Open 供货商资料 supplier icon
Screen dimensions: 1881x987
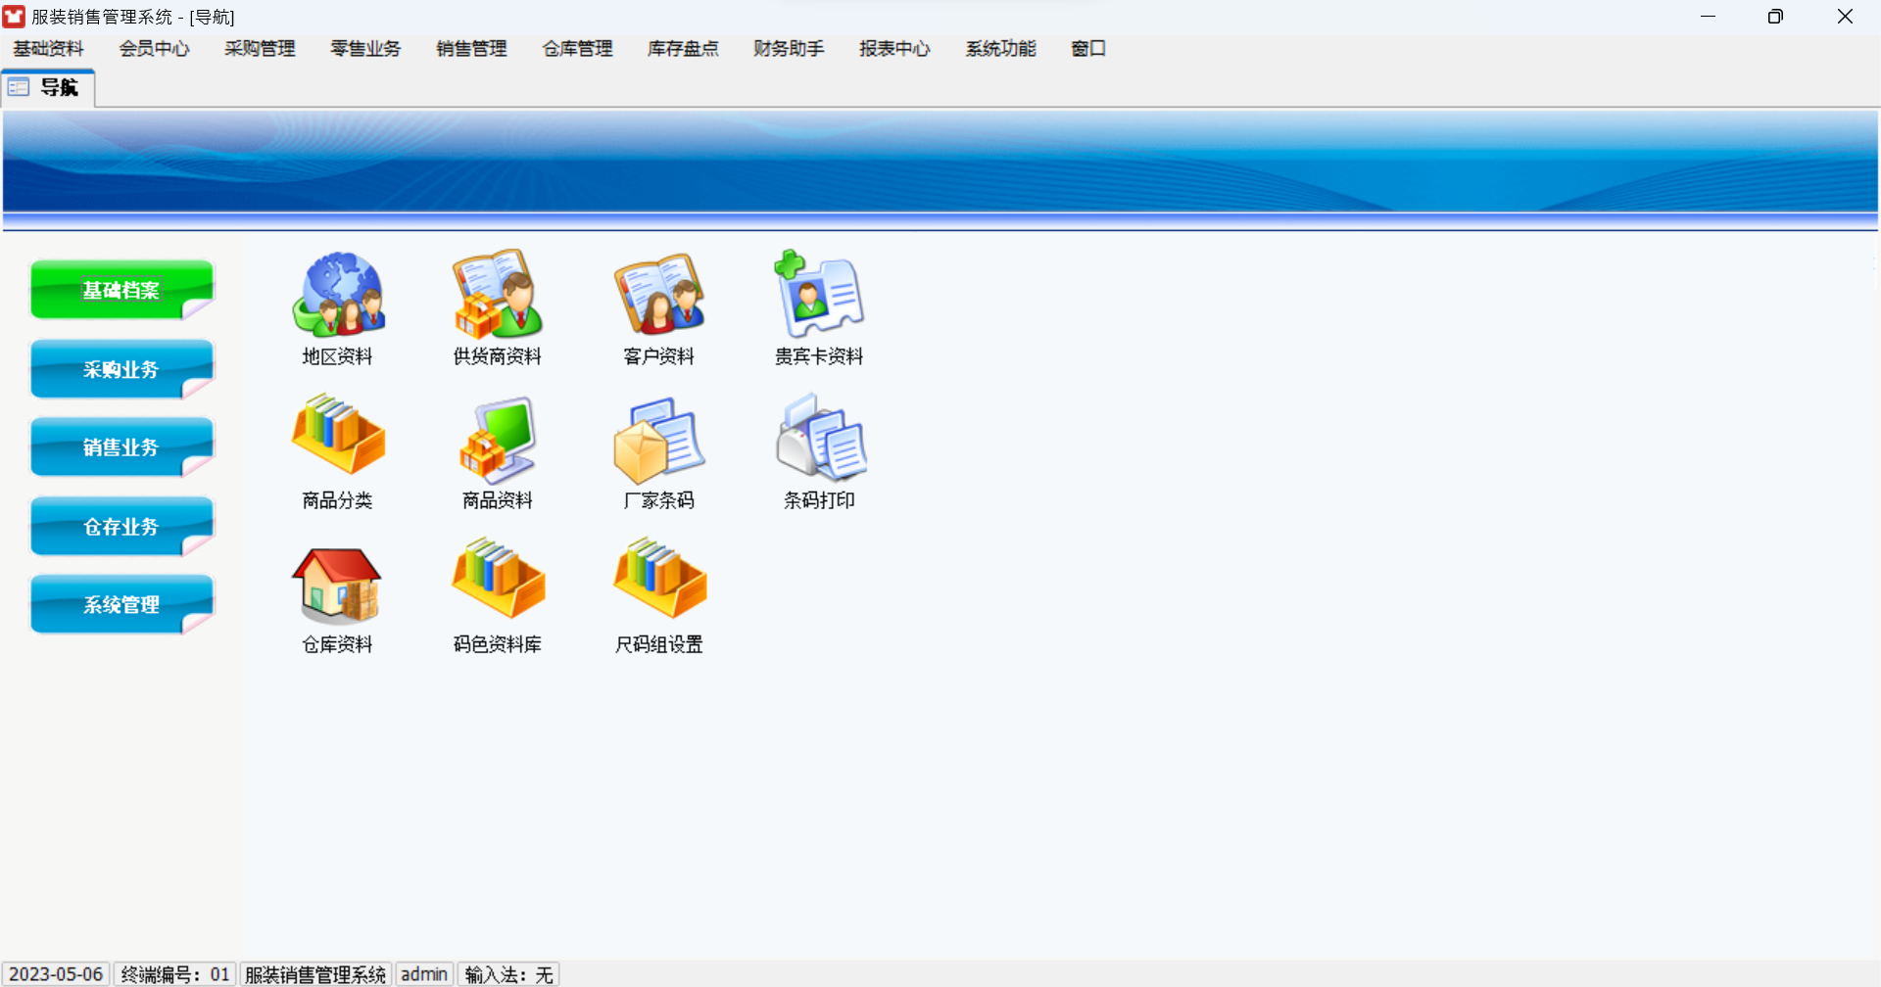click(x=498, y=295)
